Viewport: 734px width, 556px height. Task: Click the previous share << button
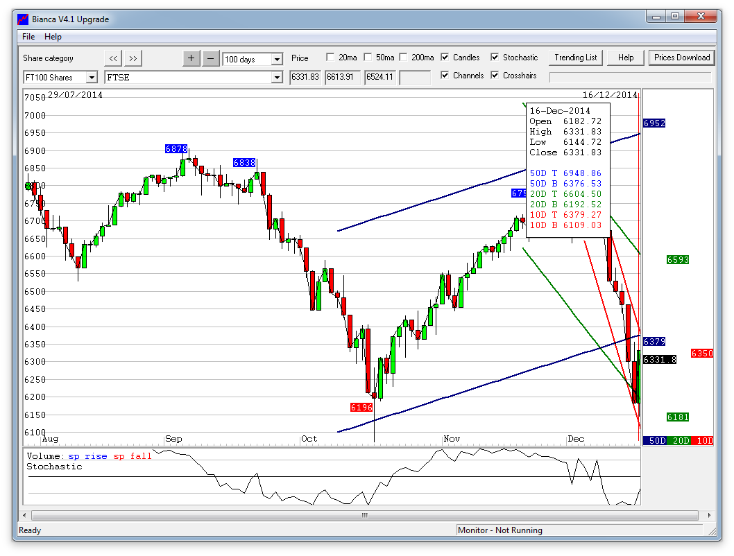(113, 58)
